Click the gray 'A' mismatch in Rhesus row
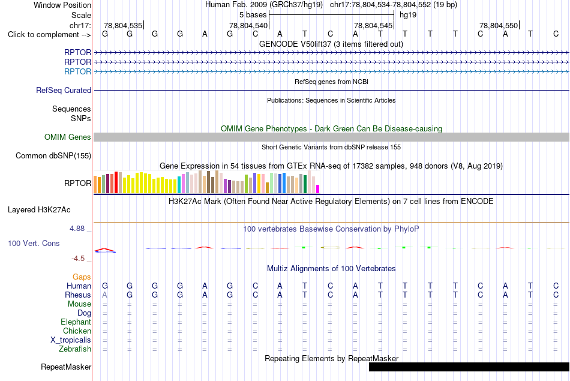This screenshot has width=570, height=381. pyautogui.click(x=104, y=295)
